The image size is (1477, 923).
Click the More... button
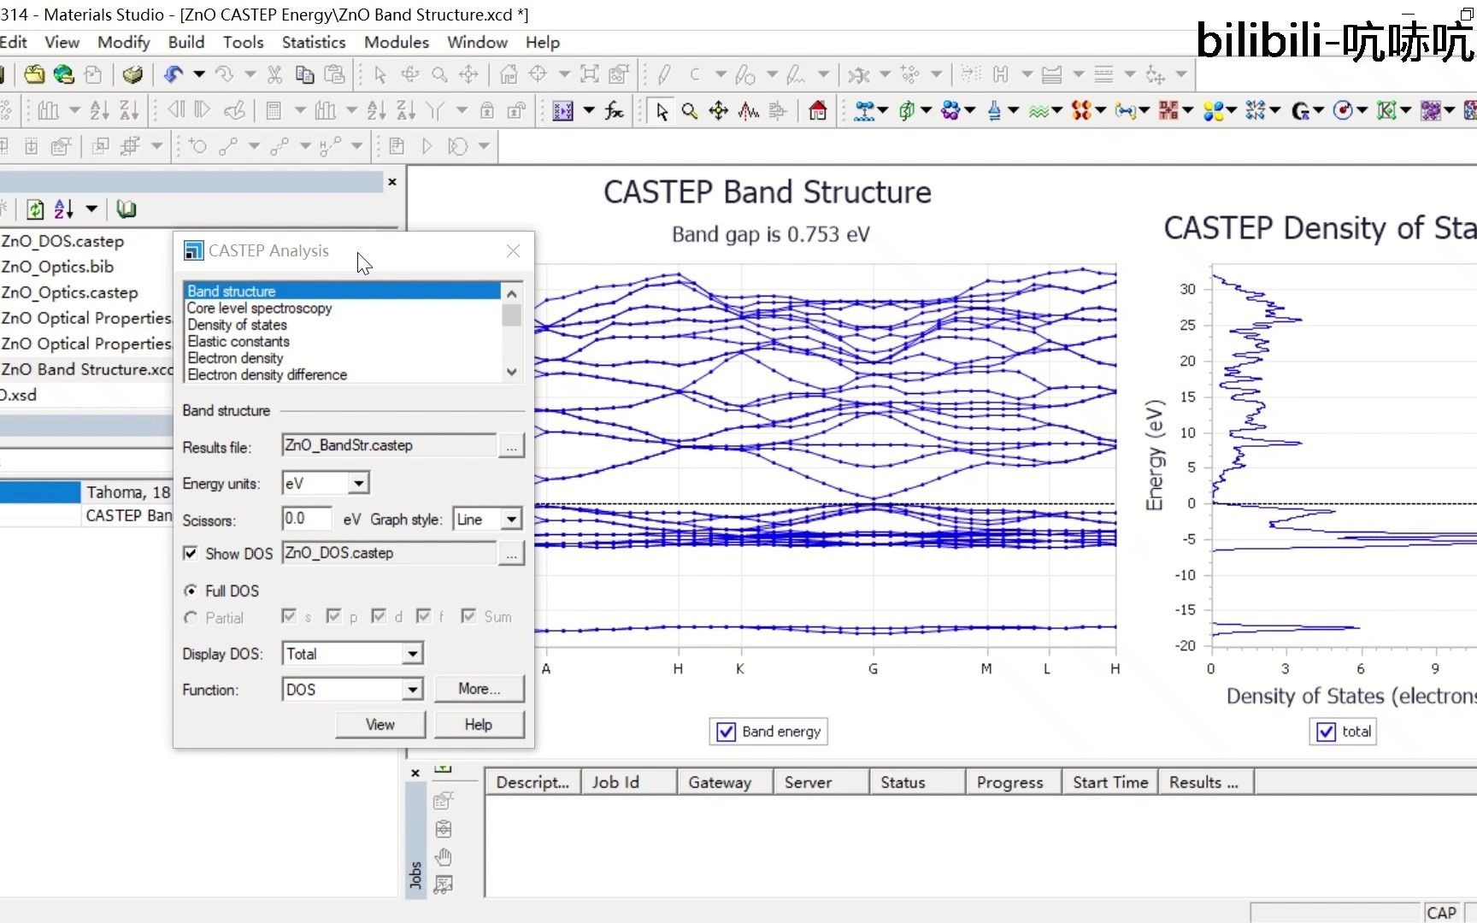tap(479, 689)
